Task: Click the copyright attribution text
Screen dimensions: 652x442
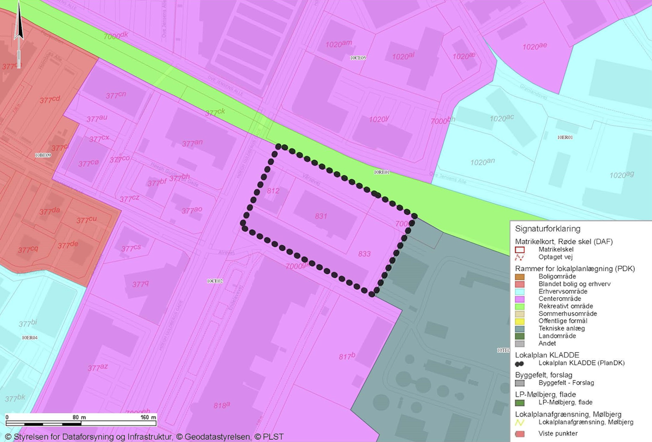Action: point(144,437)
